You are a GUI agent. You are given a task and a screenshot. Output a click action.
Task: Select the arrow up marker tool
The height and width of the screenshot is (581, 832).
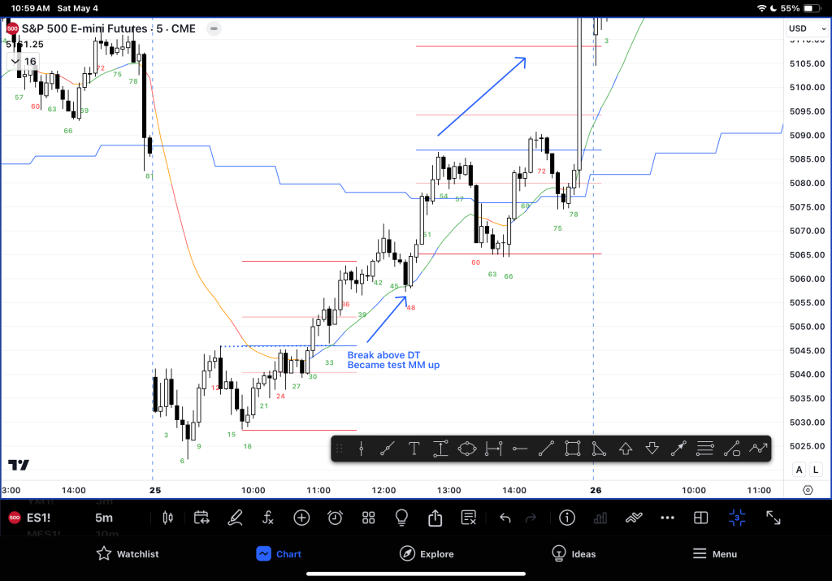(626, 448)
